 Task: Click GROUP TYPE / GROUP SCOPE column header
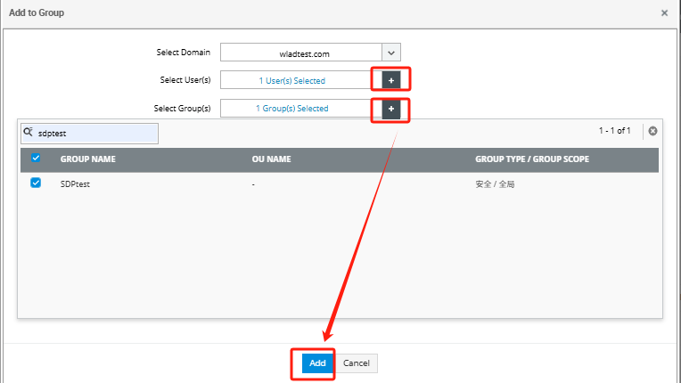pyautogui.click(x=532, y=159)
